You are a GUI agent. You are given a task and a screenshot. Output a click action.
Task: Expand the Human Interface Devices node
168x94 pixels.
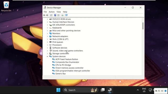coord(48,22)
